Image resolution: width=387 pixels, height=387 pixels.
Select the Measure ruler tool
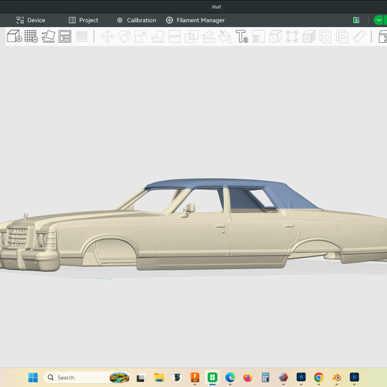pyautogui.click(x=359, y=37)
